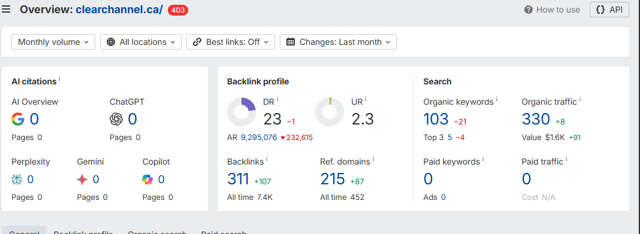The image size is (640, 234).
Task: Click the ChatGPT logo icon
Action: click(116, 119)
